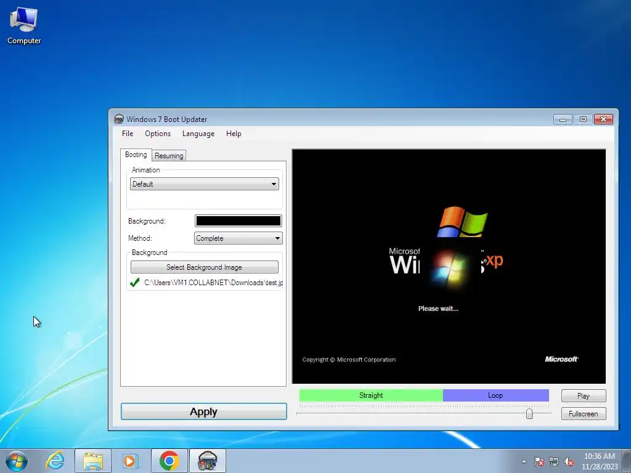The width and height of the screenshot is (631, 473).
Task: Close the Windows 7 Boot Updater window
Action: (603, 119)
